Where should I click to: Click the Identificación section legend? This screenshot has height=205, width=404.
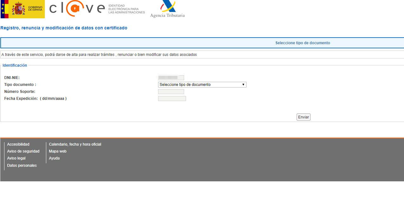pyautogui.click(x=15, y=65)
